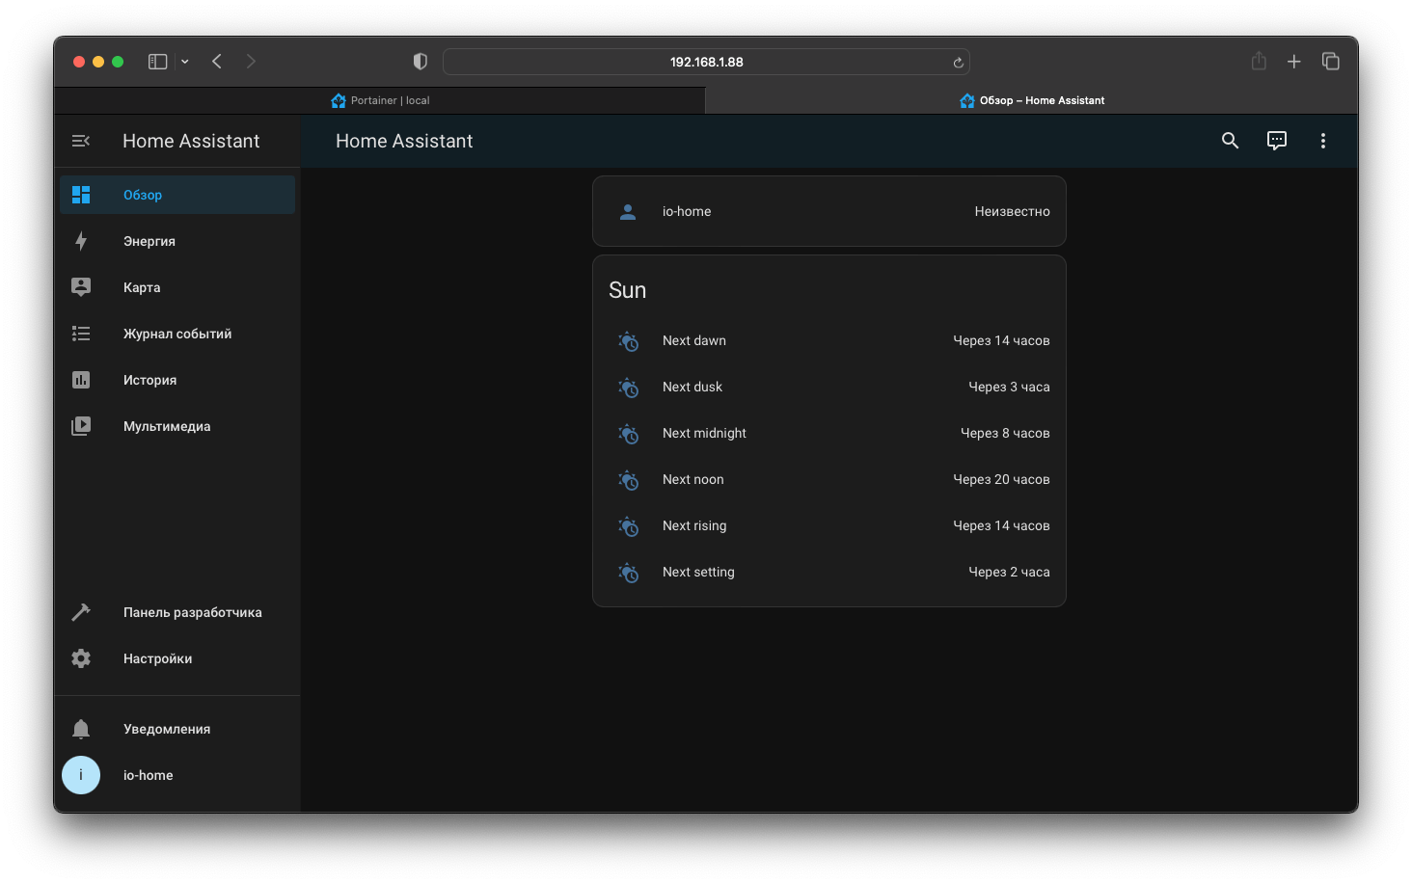The height and width of the screenshot is (884, 1412).
Task: Open Настройки gear icon
Action: coord(81,658)
